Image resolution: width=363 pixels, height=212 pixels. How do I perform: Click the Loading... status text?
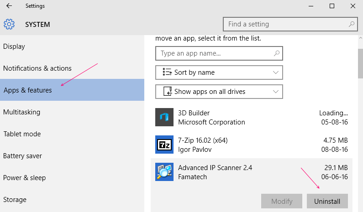click(x=333, y=113)
